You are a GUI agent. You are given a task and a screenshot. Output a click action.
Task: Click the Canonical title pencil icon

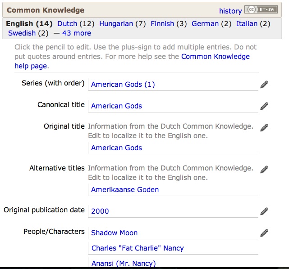(264, 106)
